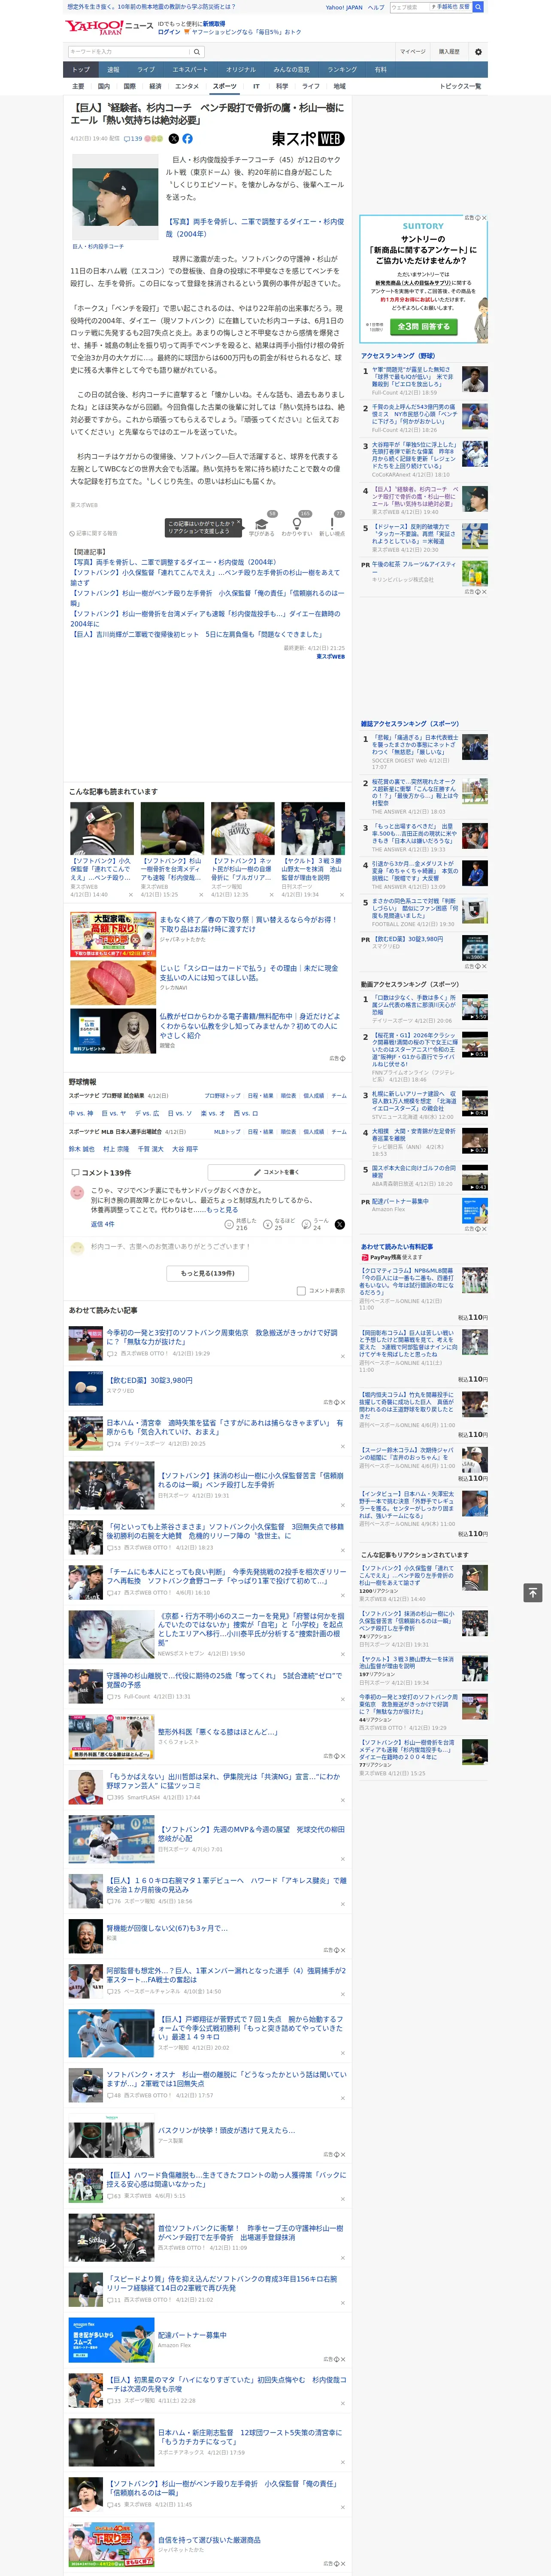Image resolution: width=551 pixels, height=2576 pixels.
Task: Open the 順位表 link in the プロ野球 row
Action: pos(288,1096)
